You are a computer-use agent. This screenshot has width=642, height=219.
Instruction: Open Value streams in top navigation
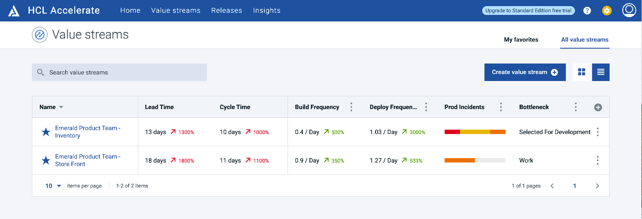[x=176, y=11]
